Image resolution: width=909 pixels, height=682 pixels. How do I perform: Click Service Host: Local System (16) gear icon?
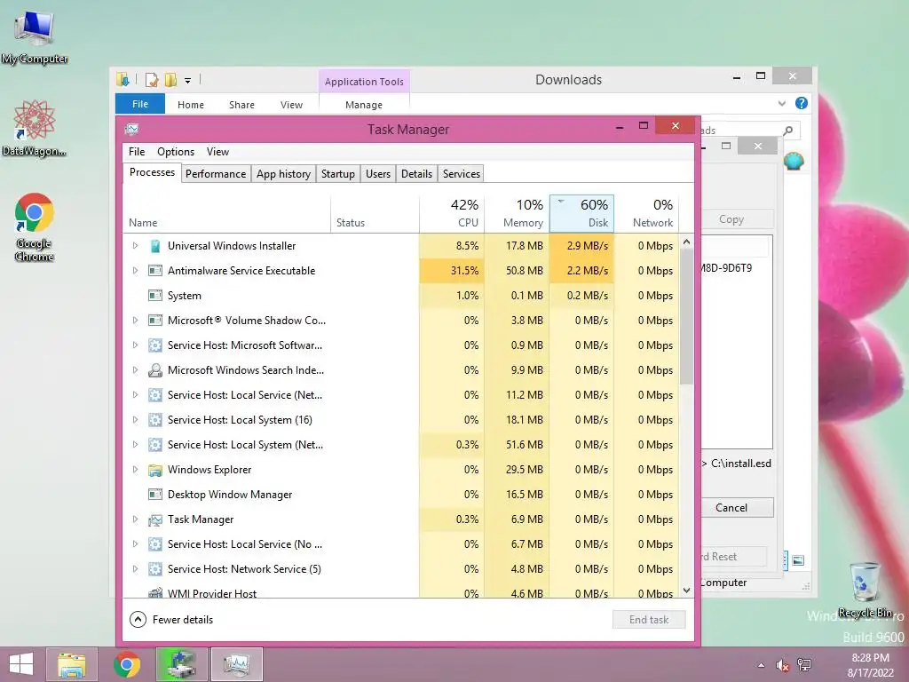[154, 420]
